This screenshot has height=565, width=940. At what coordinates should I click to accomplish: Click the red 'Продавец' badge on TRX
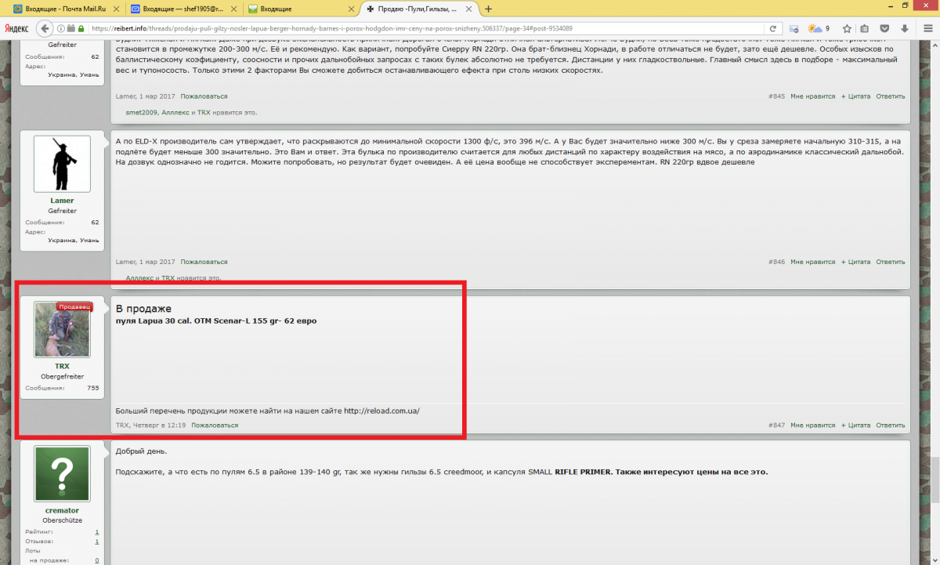tap(75, 306)
